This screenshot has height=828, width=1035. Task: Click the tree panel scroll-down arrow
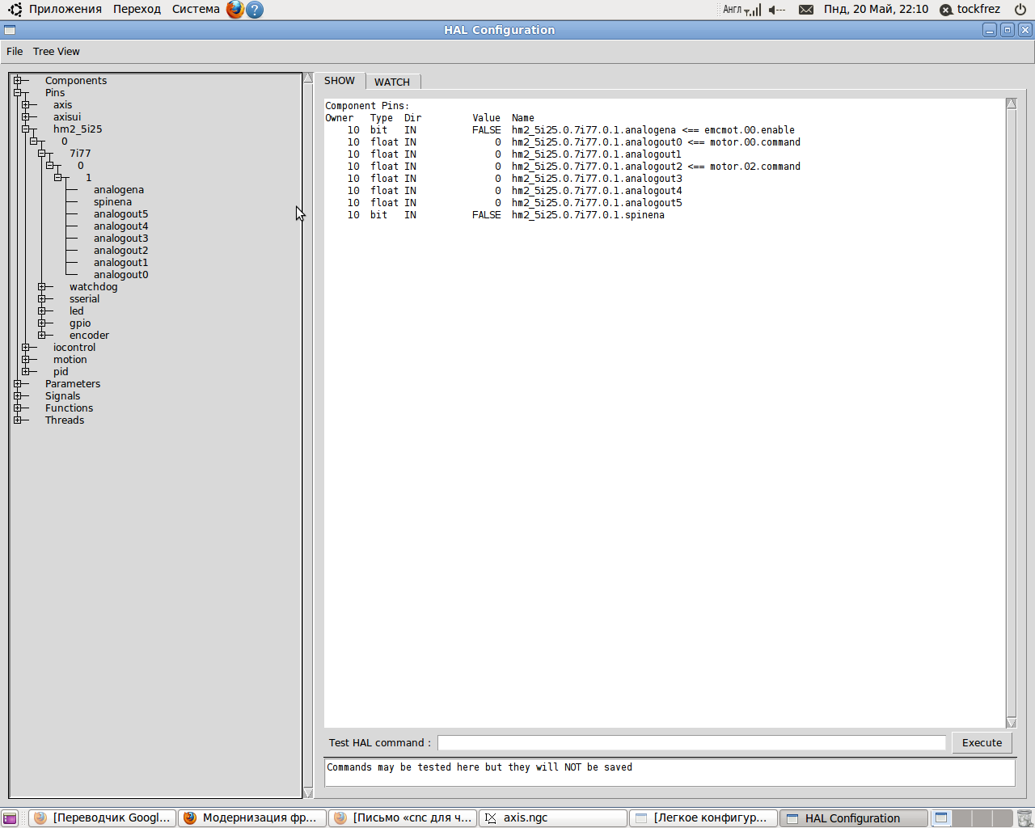pos(308,793)
